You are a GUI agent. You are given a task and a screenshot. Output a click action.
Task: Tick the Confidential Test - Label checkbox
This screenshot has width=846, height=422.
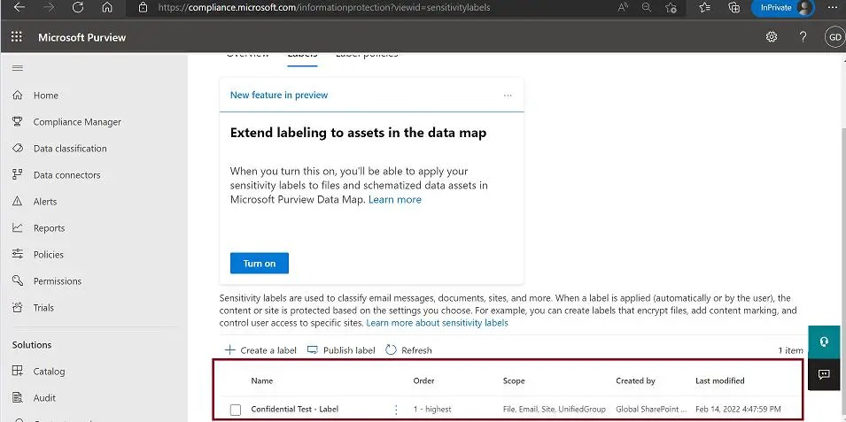coord(236,410)
